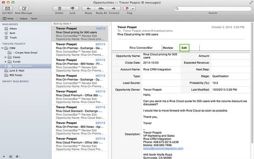Expand the Cases folder
The width and height of the screenshot is (254, 159).
pos(5,57)
